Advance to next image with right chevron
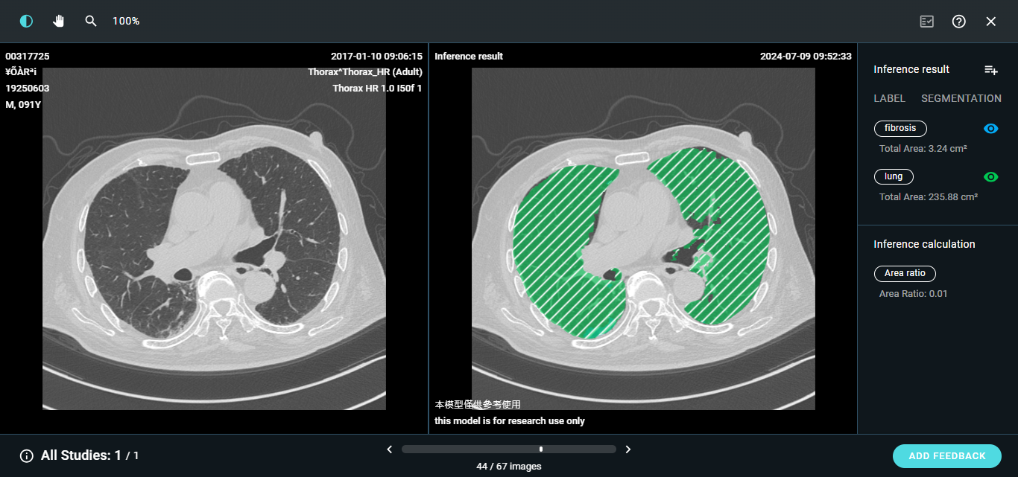Screen dimensions: 1018x477 coord(628,449)
